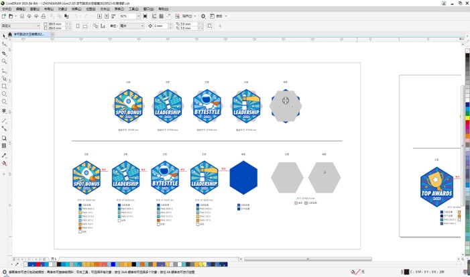Click the page width input field
The height and width of the screenshot is (277, 470).
coord(56,24)
